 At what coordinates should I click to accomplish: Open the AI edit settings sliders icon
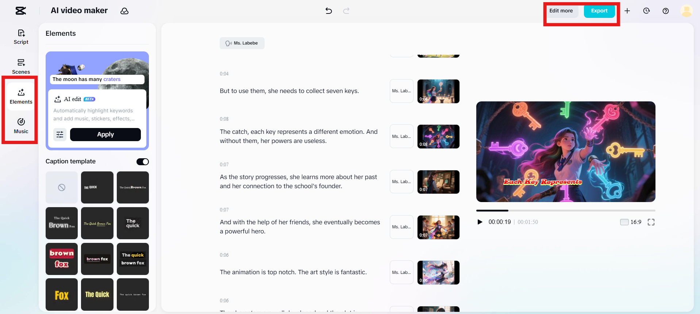pyautogui.click(x=60, y=135)
